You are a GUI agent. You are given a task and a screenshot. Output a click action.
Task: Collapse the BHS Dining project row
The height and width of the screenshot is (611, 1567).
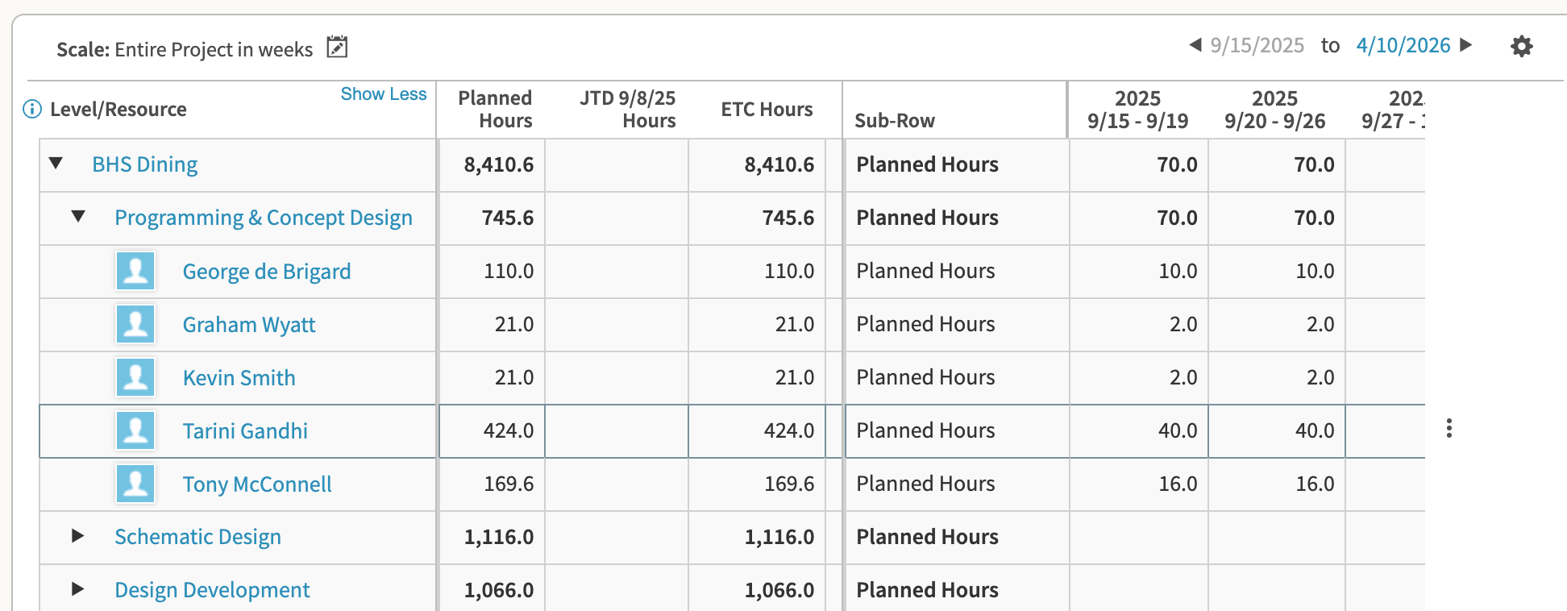tap(56, 164)
